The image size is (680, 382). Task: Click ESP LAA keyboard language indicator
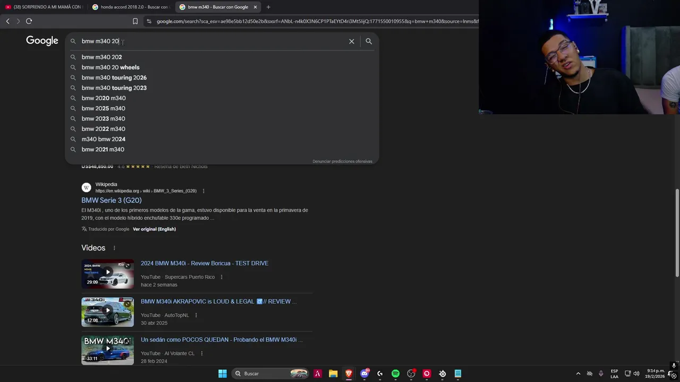tap(614, 374)
